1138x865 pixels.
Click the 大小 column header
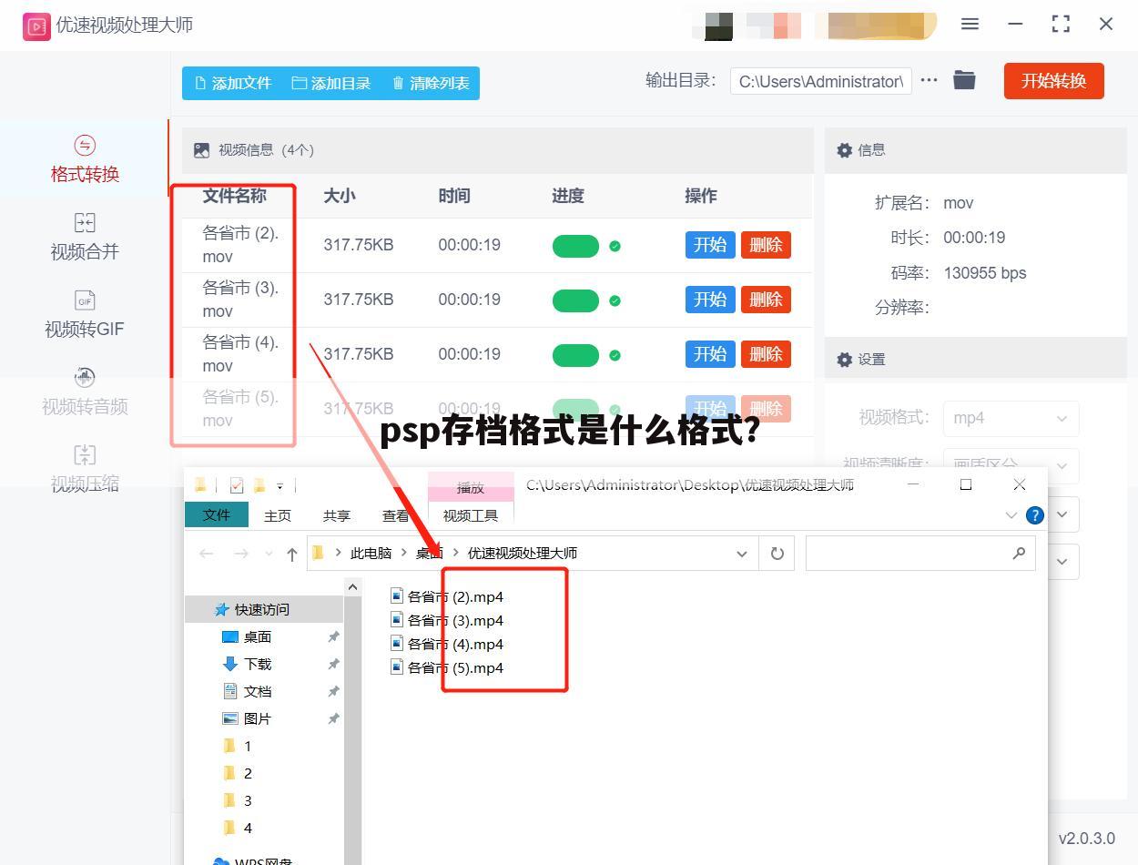[x=340, y=196]
